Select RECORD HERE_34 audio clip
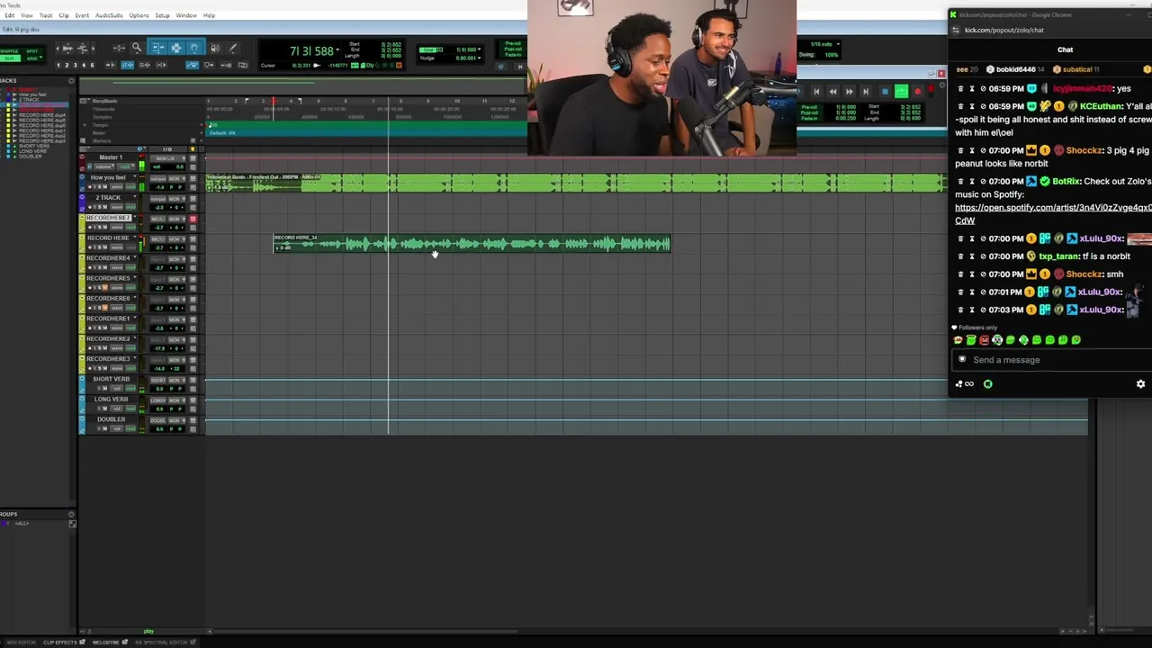 point(472,244)
